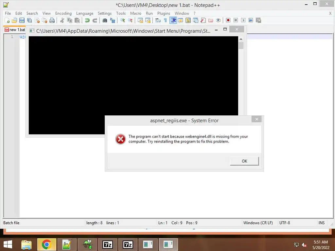335x251 pixels.
Task: Open the File menu
Action: pyautogui.click(x=8, y=13)
